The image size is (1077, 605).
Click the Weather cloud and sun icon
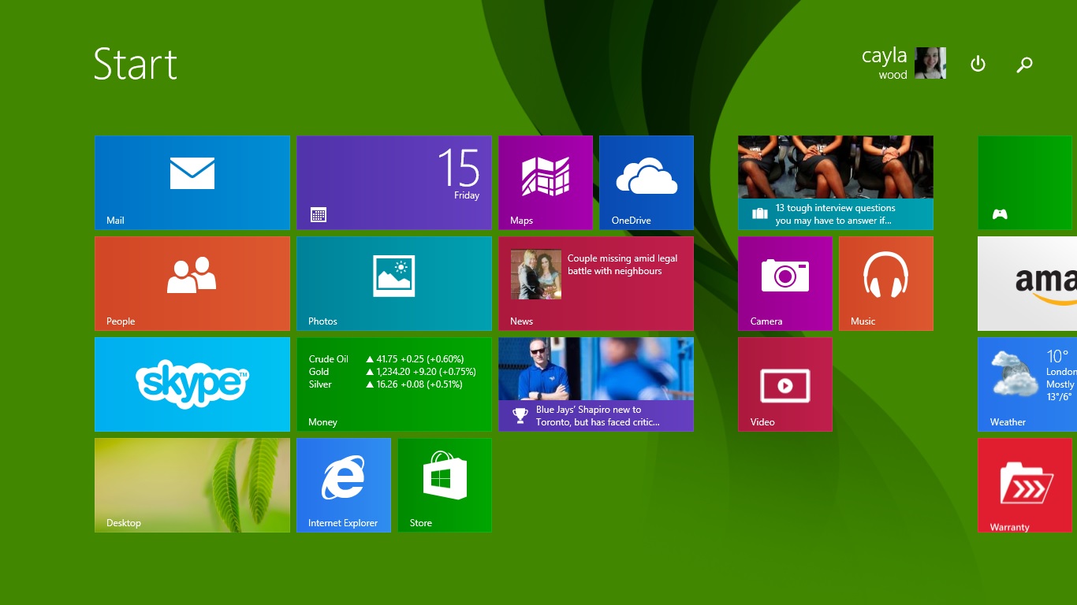tap(1015, 374)
